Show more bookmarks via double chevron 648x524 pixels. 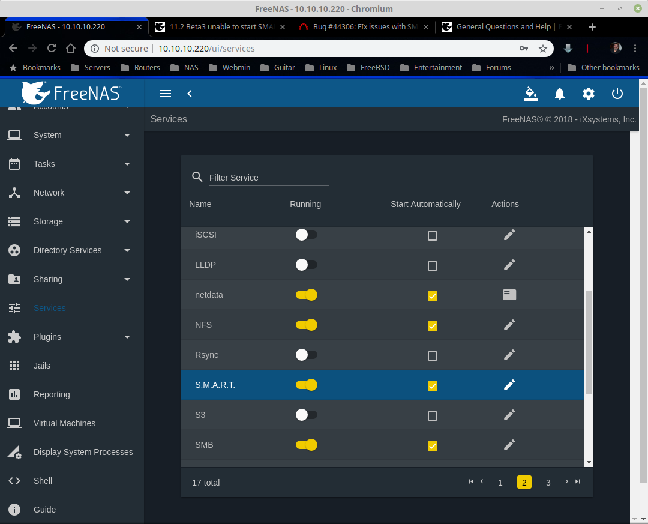[x=552, y=67]
